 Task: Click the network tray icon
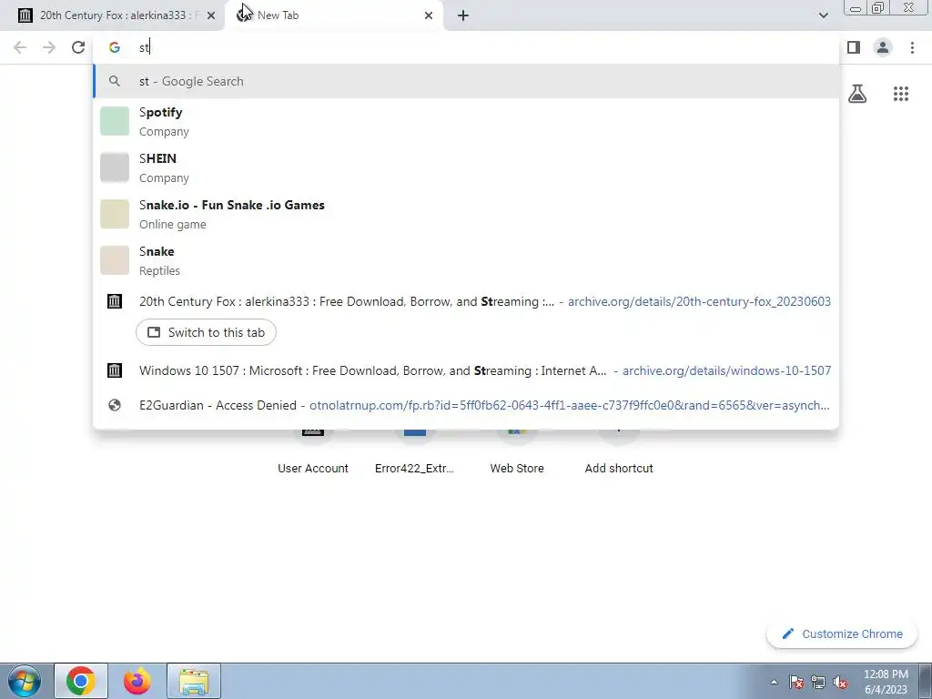click(818, 682)
